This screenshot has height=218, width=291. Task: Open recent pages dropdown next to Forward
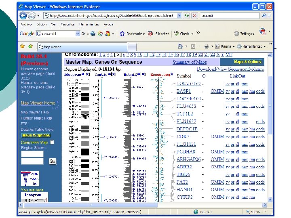pos(38,16)
